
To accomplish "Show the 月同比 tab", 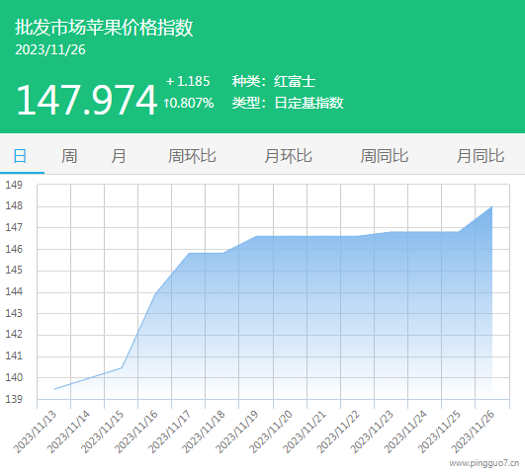I will [x=481, y=156].
